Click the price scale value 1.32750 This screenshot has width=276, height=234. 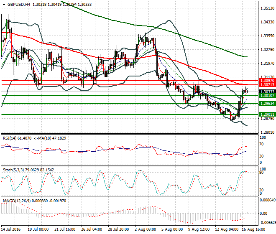pyautogui.click(x=267, y=50)
